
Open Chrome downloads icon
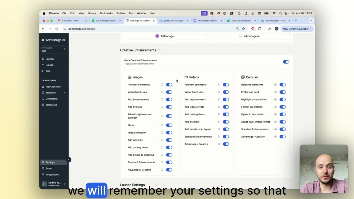coord(270,29)
